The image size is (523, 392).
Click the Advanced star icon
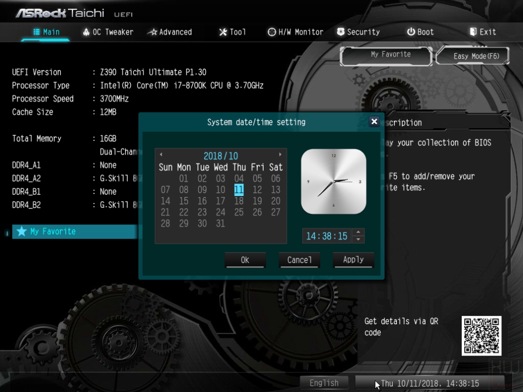[152, 32]
